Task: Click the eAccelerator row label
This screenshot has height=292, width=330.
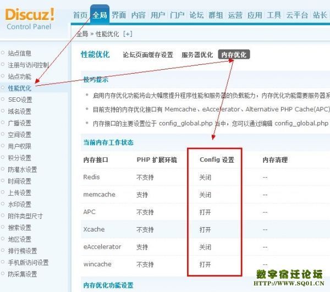Action: (x=102, y=247)
